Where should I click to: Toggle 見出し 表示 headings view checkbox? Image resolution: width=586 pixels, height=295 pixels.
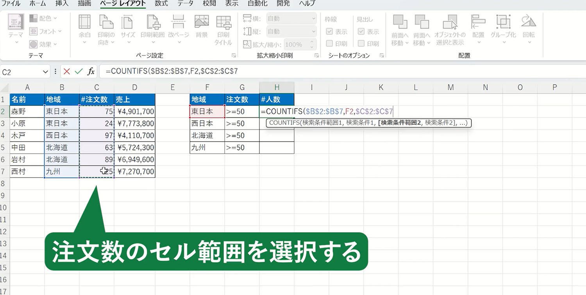(x=361, y=32)
